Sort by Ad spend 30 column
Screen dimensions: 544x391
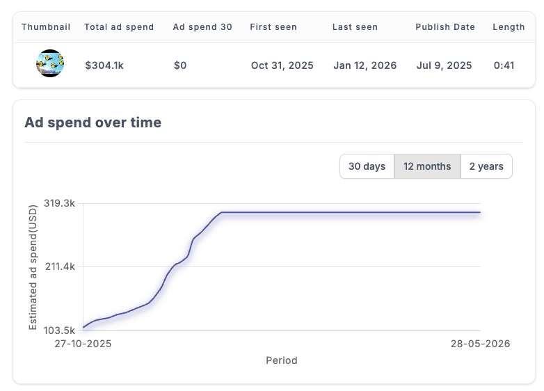(202, 27)
